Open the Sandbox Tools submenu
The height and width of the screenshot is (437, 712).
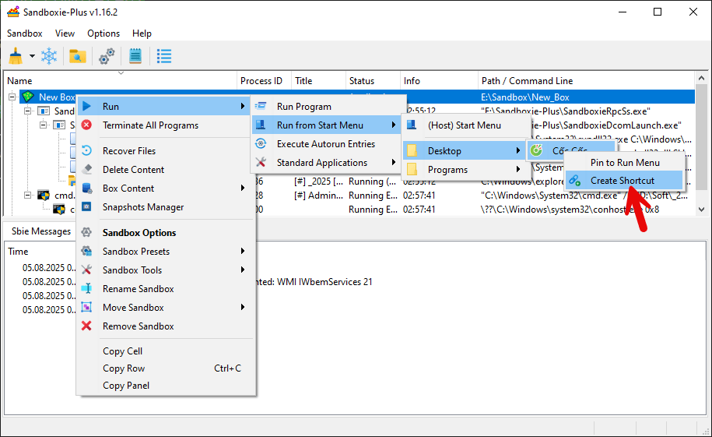(163, 270)
